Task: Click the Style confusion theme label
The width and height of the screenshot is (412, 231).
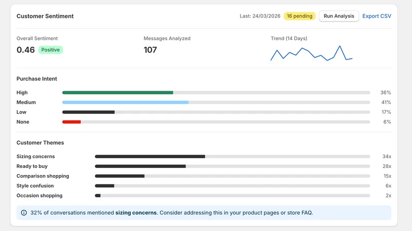Action: click(35, 186)
